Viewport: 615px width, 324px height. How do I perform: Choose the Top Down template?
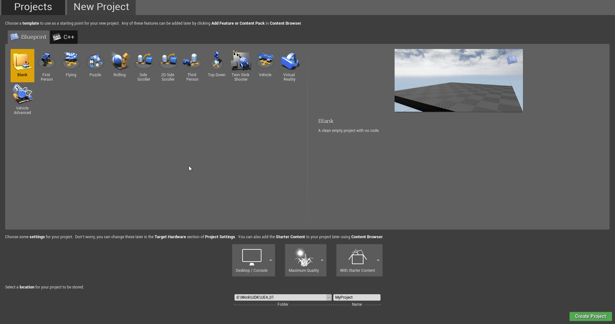217,65
